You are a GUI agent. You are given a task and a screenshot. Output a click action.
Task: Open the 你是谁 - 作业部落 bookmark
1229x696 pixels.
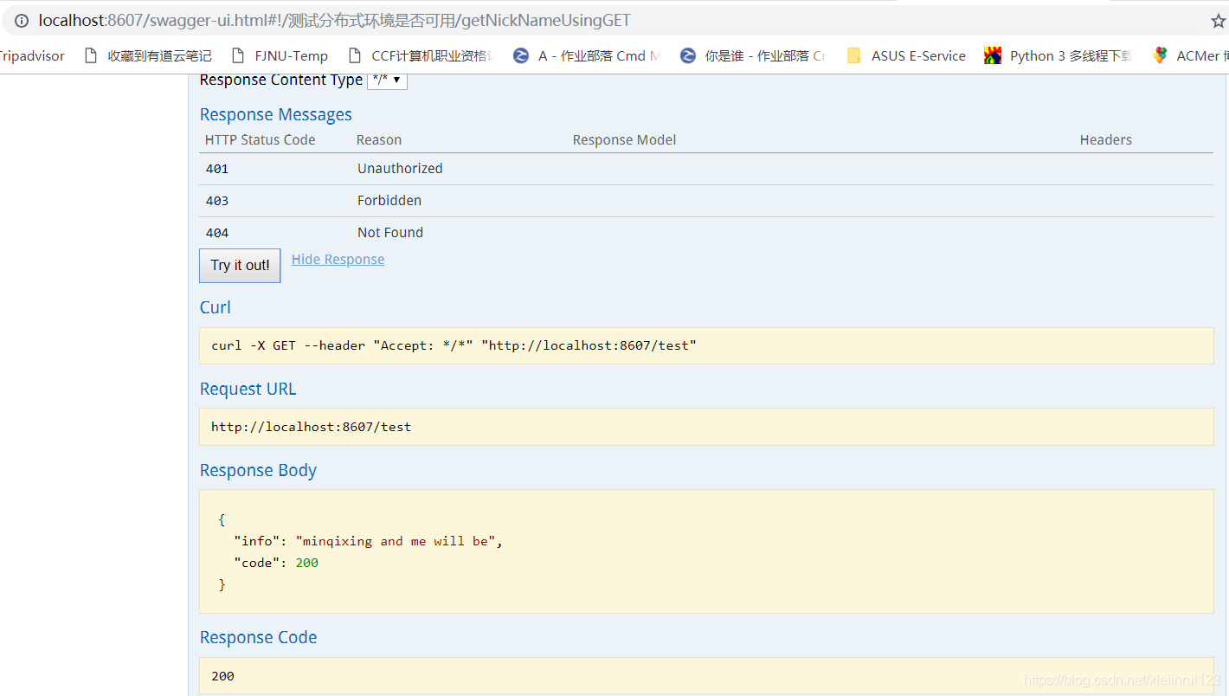coord(753,55)
